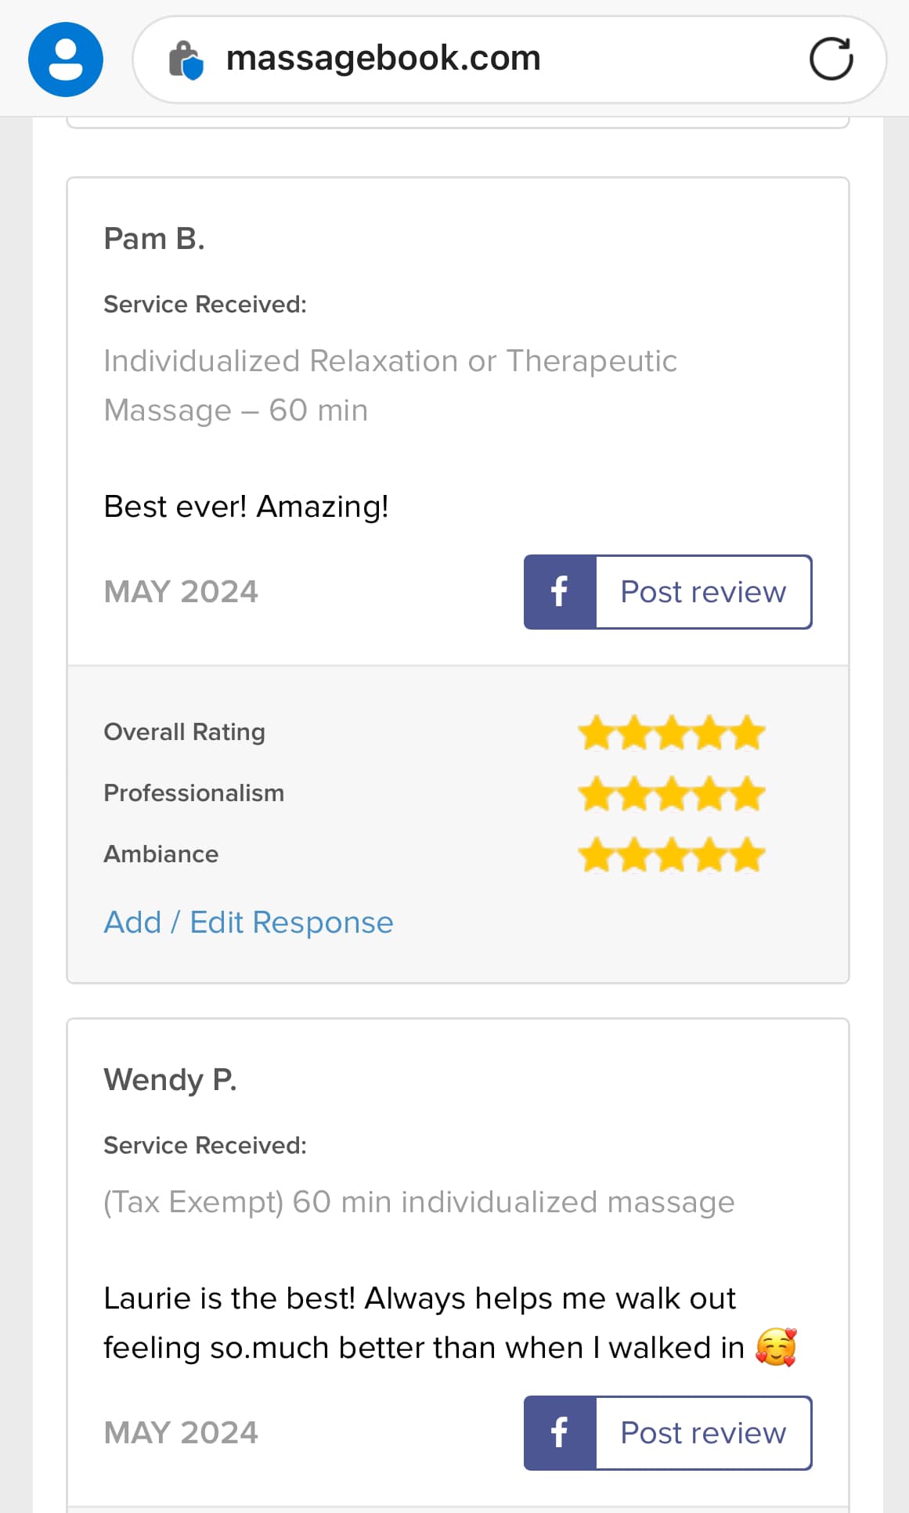The height and width of the screenshot is (1513, 909).
Task: Post Wendy P. review to Facebook
Action: coord(668,1433)
